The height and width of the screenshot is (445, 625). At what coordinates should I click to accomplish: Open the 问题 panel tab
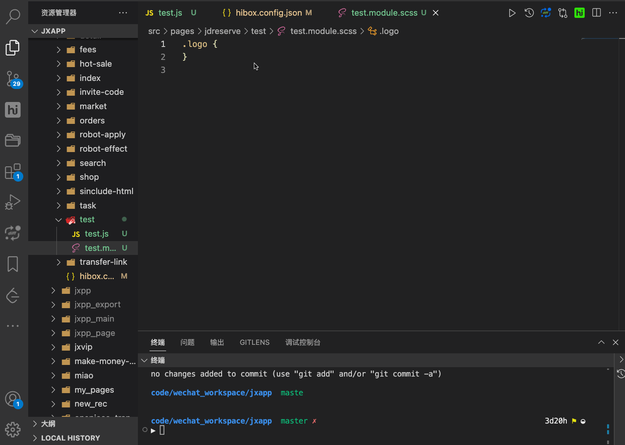pyautogui.click(x=187, y=342)
